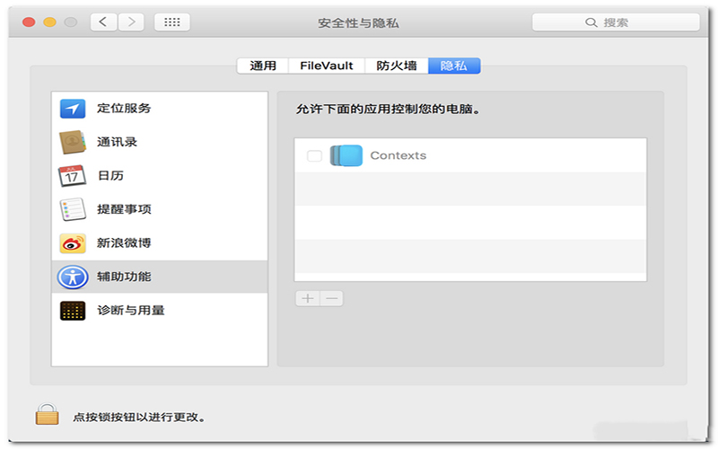Image resolution: width=718 pixels, height=449 pixels.
Task: Show all preferences grid button
Action: [x=172, y=22]
